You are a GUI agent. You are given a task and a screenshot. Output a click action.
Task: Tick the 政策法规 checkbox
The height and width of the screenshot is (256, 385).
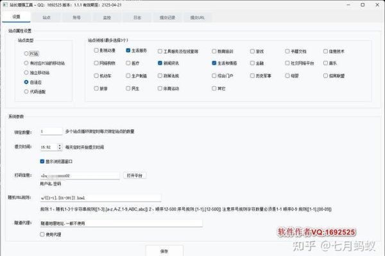point(160,76)
